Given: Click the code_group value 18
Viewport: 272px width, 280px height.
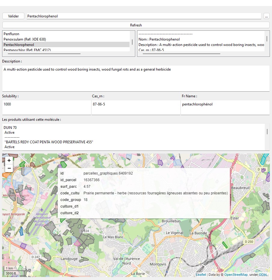Looking at the screenshot, I should [x=86, y=200].
